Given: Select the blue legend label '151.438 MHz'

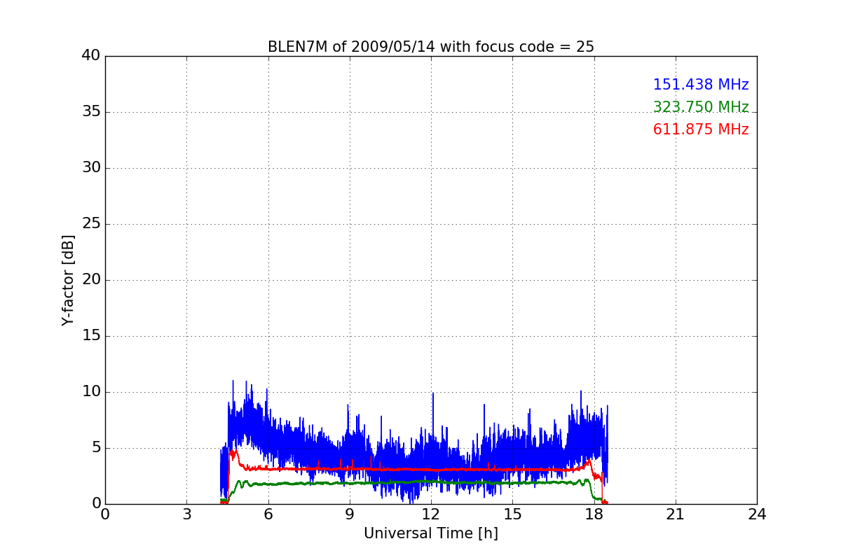Looking at the screenshot, I should [701, 85].
